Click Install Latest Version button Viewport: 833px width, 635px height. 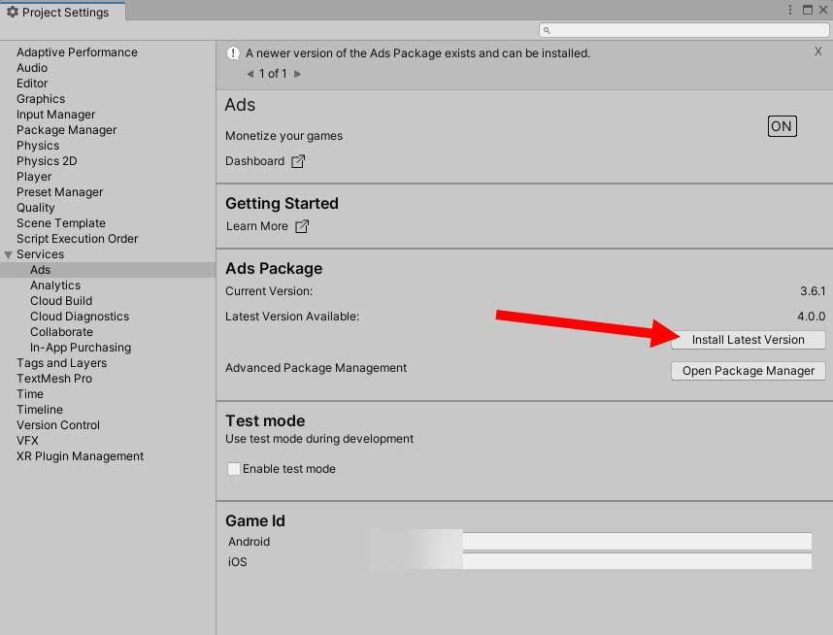748,340
